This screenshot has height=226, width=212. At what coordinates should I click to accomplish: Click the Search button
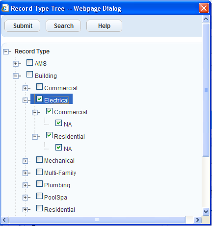coord(63,26)
